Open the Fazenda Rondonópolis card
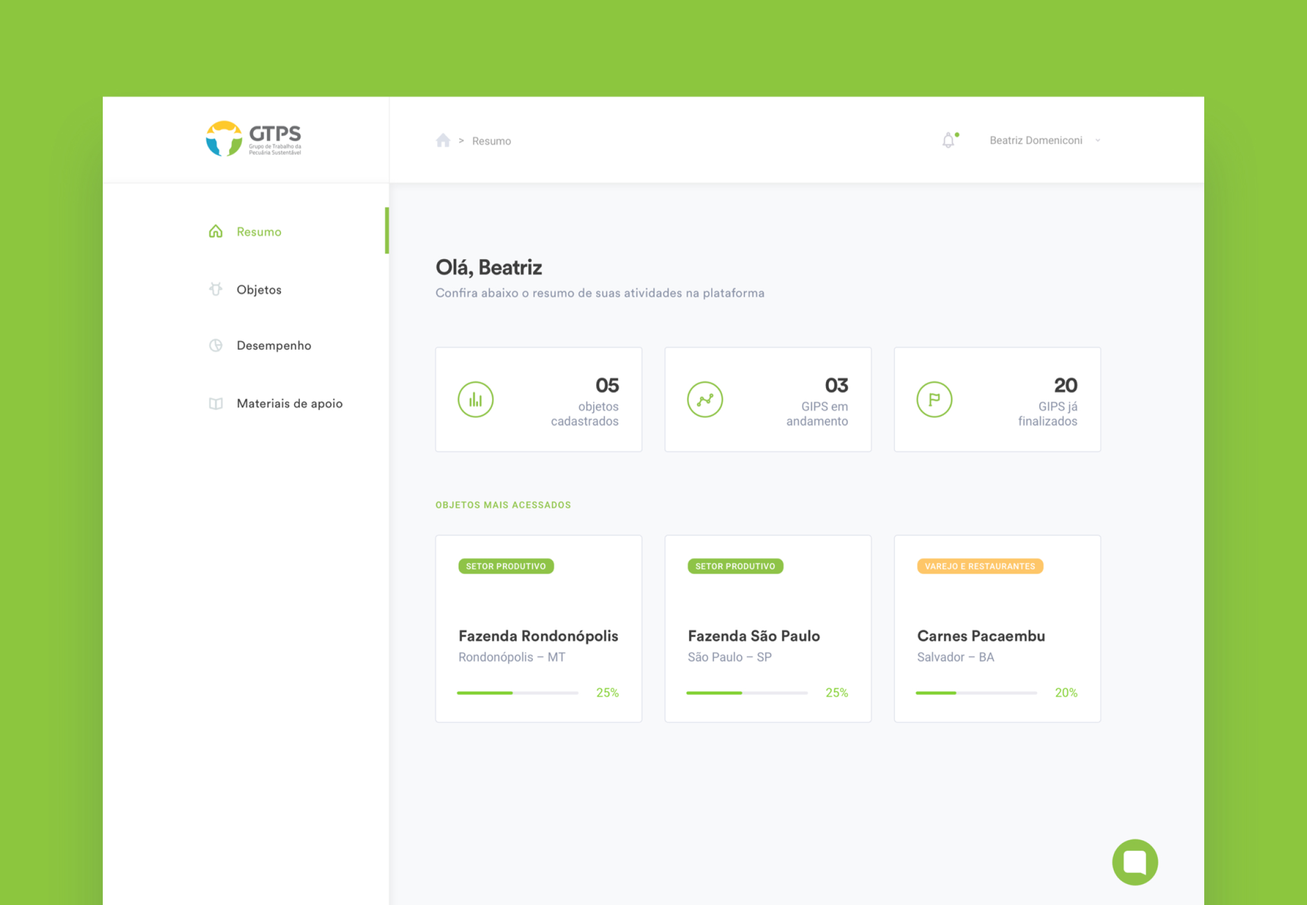This screenshot has height=905, width=1307. (538, 628)
